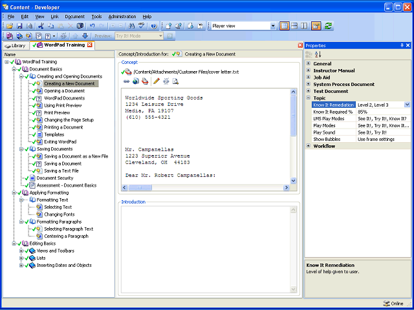The width and height of the screenshot is (414, 310).
Task: Expand the Views and Toolbars tree node
Action: tap(21, 251)
